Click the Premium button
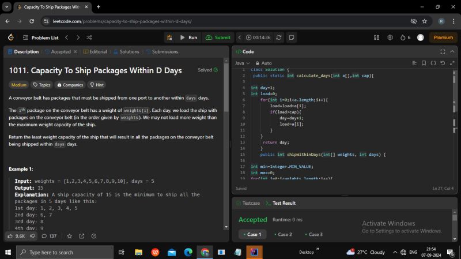This screenshot has width=461, height=259. 443,37
